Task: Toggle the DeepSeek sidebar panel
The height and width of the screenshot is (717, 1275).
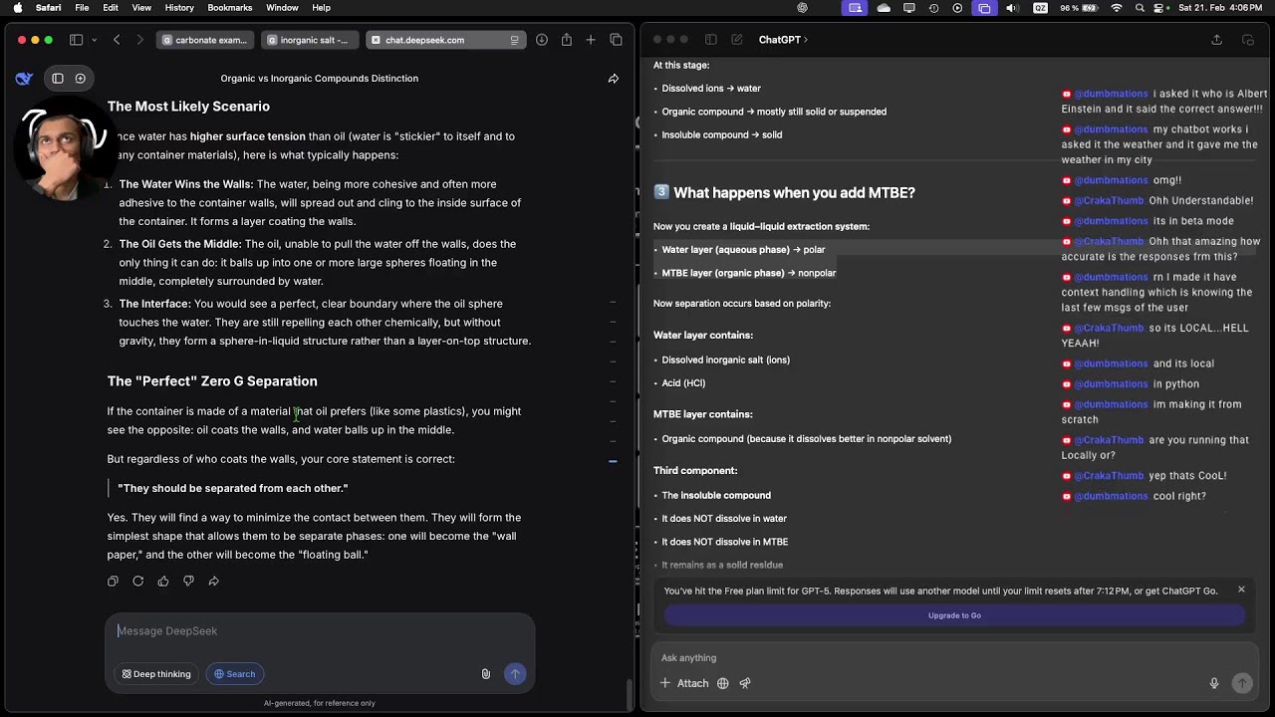Action: [58, 79]
